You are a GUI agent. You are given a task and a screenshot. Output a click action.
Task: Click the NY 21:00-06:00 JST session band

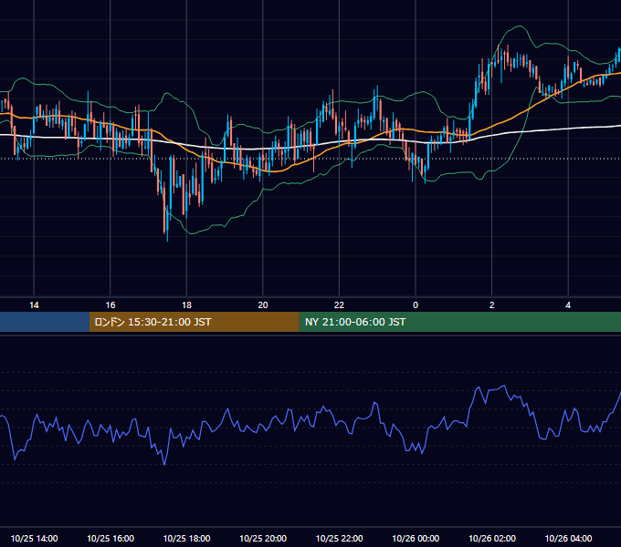click(459, 322)
